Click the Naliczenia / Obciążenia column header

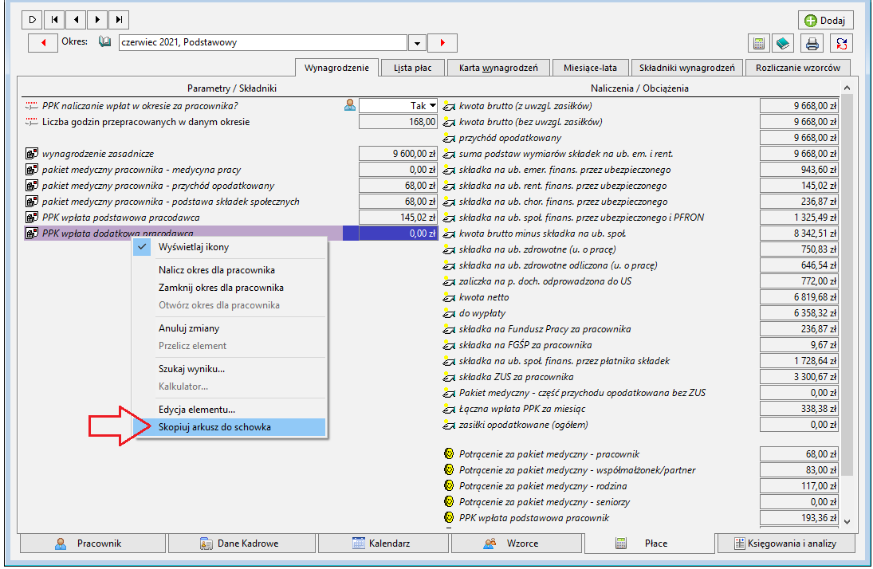pyautogui.click(x=639, y=88)
